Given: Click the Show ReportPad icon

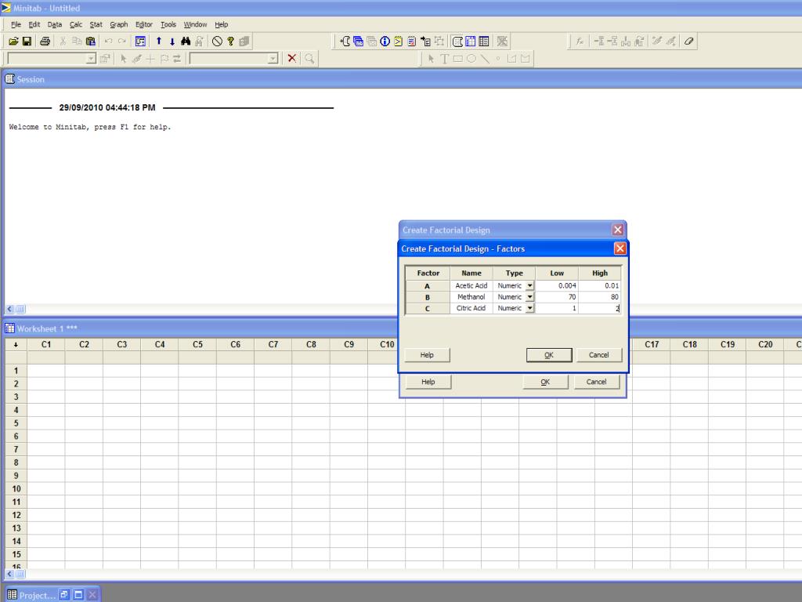Looking at the screenshot, I should pyautogui.click(x=411, y=42).
